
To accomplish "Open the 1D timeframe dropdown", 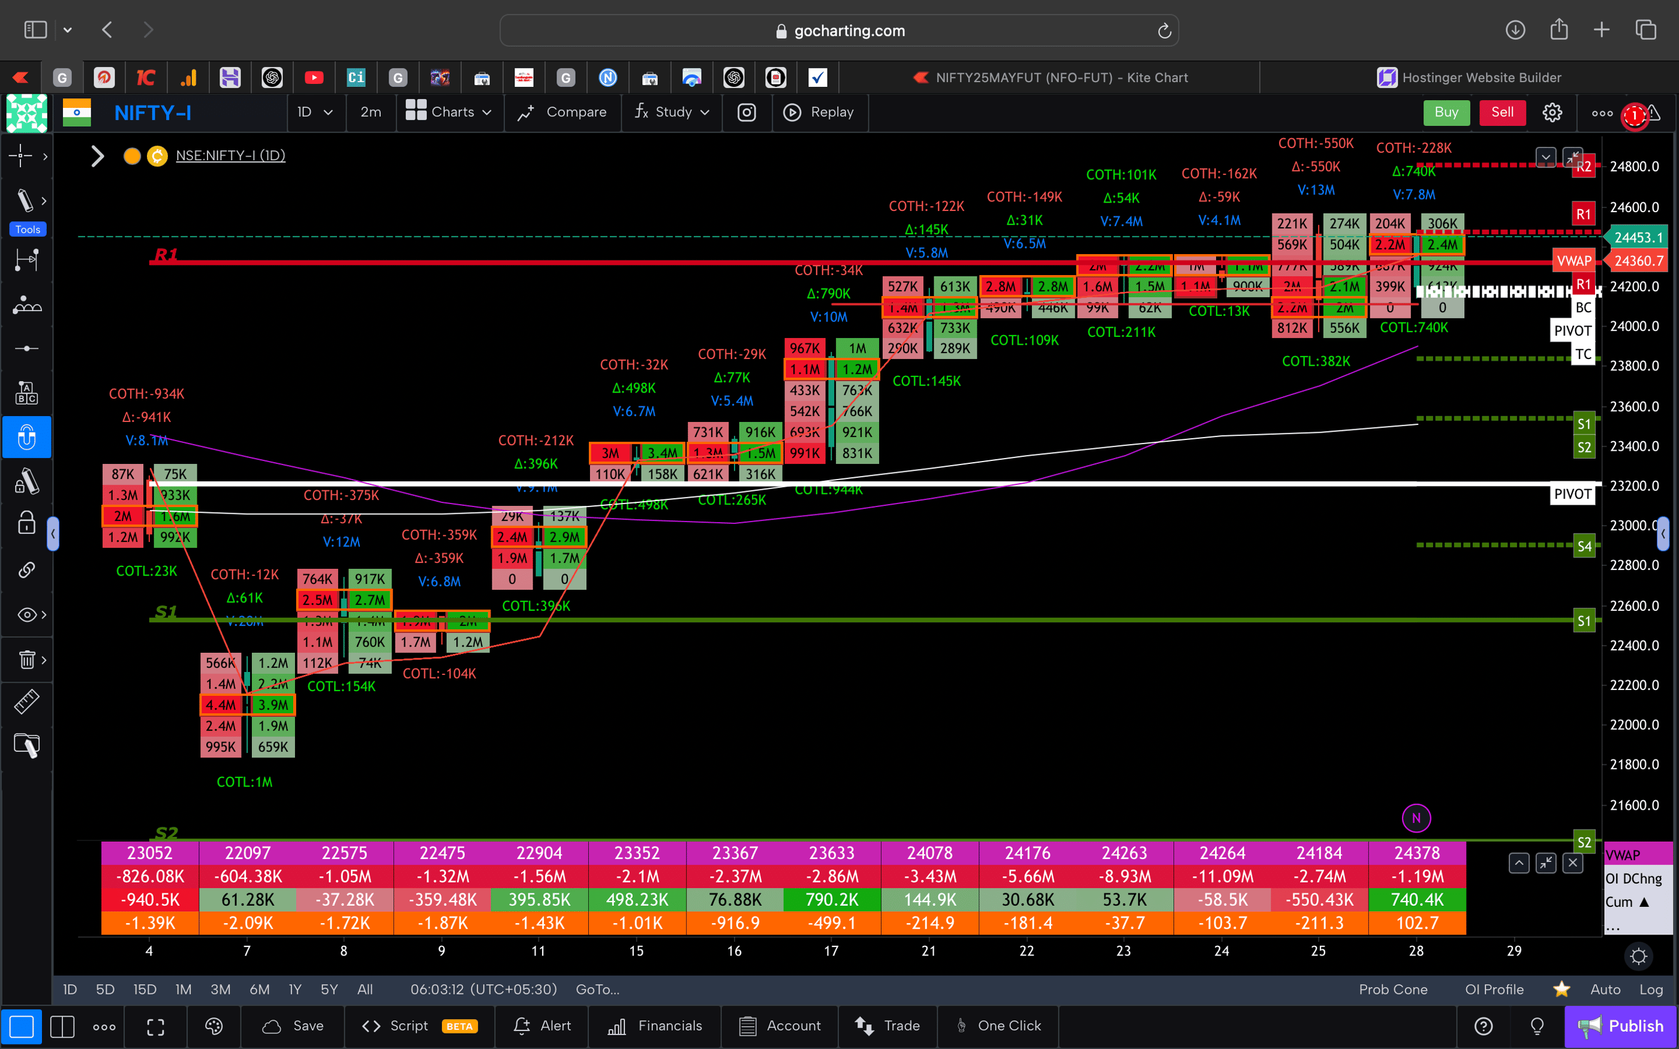I will tap(315, 111).
